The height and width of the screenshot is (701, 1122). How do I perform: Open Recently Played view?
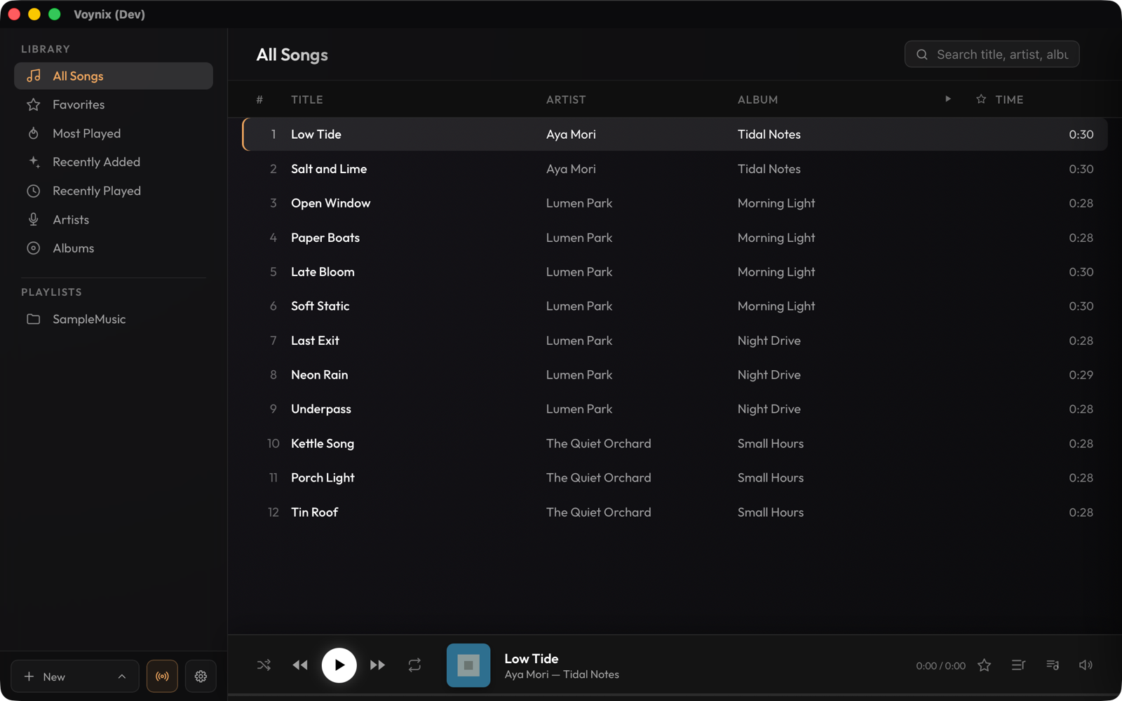click(x=114, y=191)
